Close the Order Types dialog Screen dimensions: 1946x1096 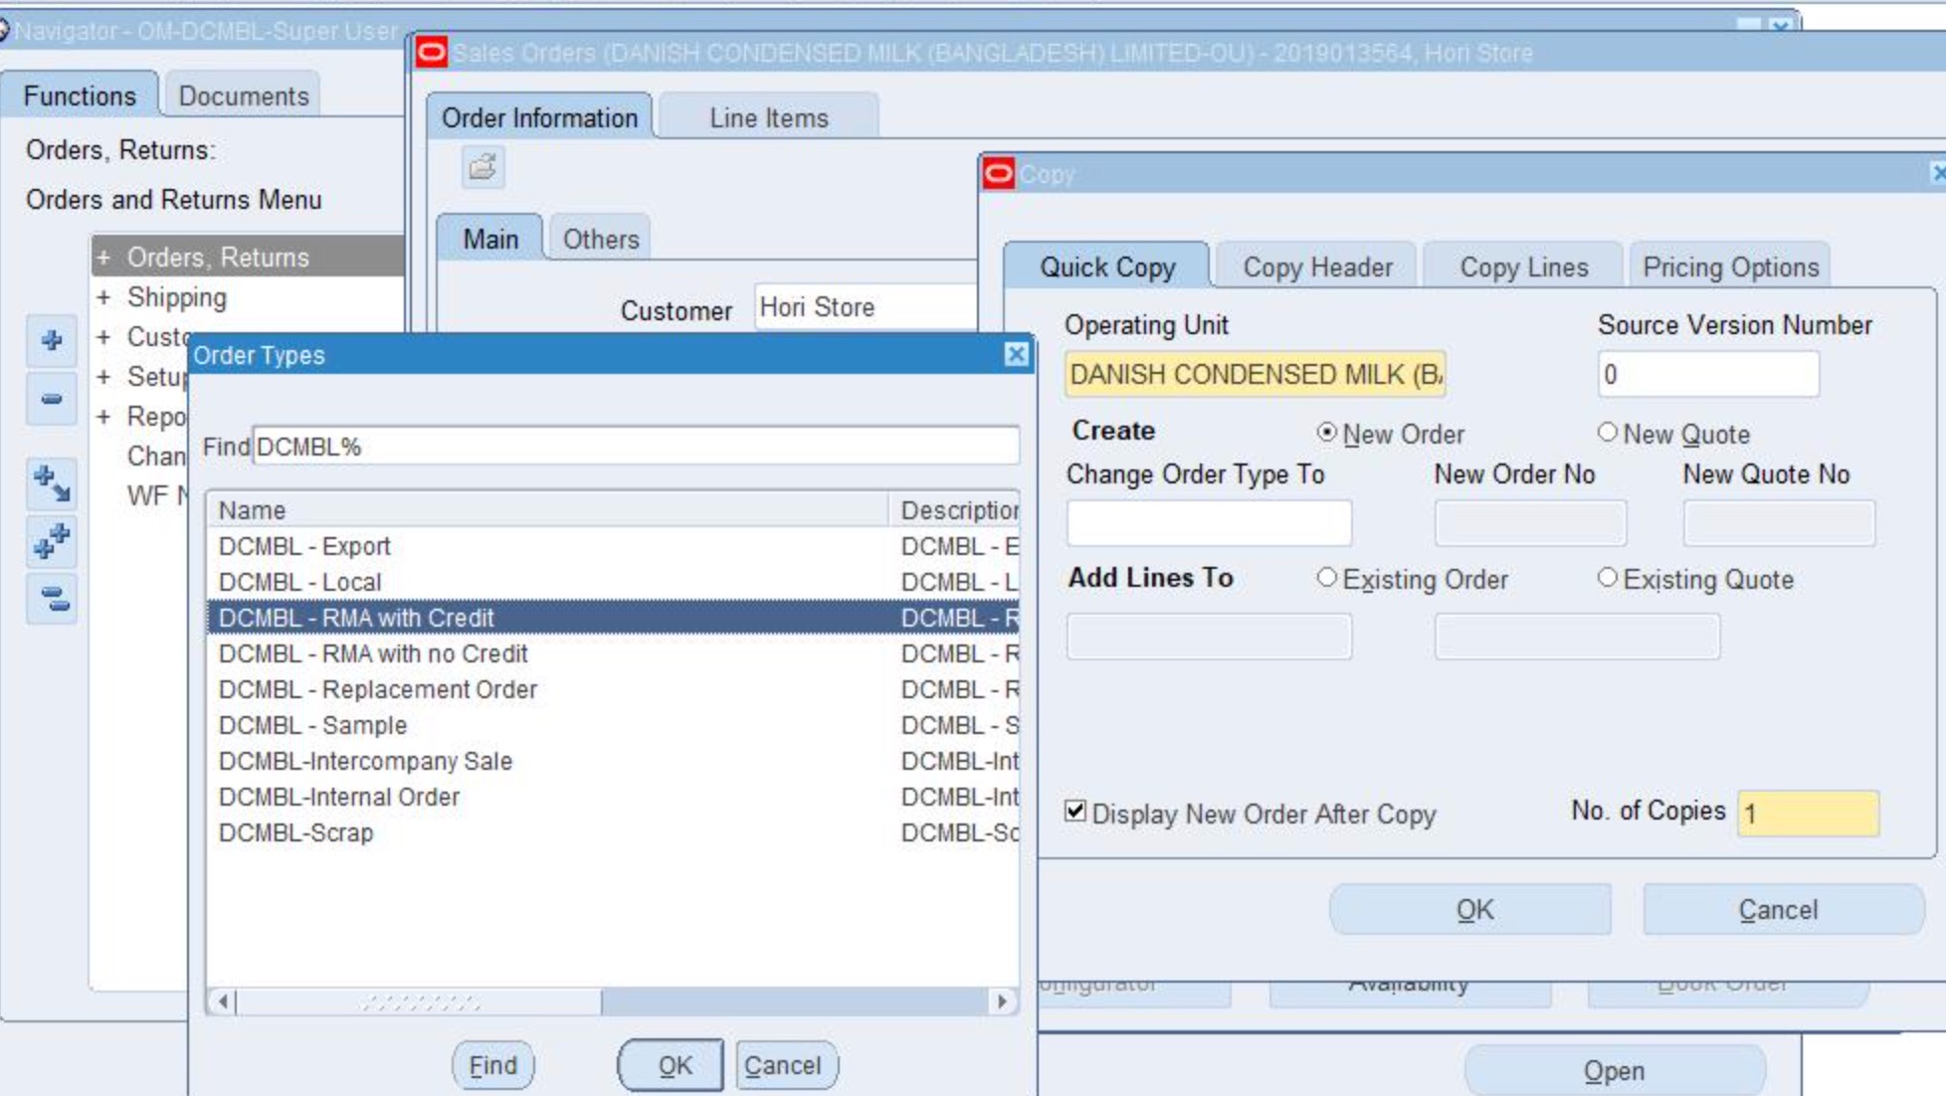click(x=1015, y=354)
